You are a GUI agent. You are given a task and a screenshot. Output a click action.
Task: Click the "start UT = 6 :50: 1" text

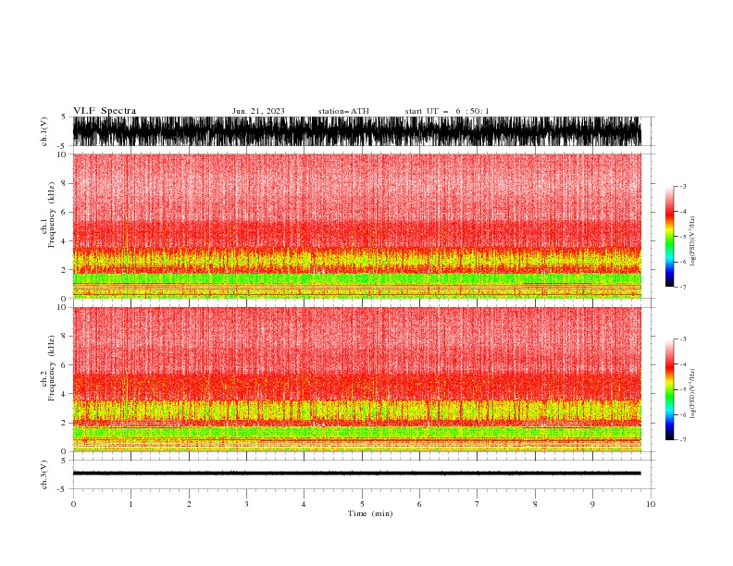pos(447,111)
